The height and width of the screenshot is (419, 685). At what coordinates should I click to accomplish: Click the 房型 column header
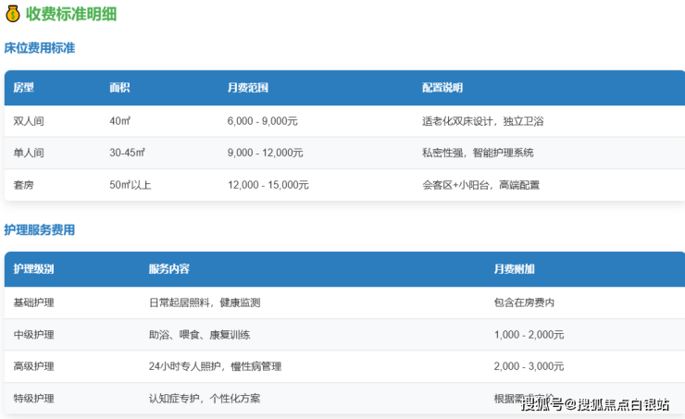pos(23,88)
